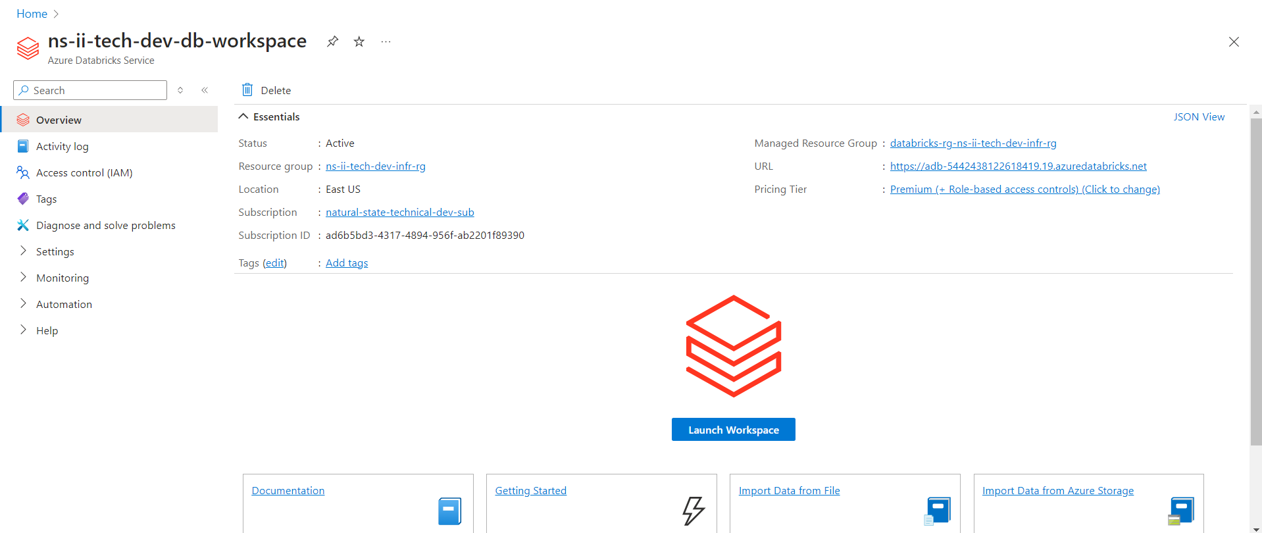The width and height of the screenshot is (1262, 533).
Task: Open resource group ns-ii-tech-dev-infr-rg
Action: pos(376,166)
